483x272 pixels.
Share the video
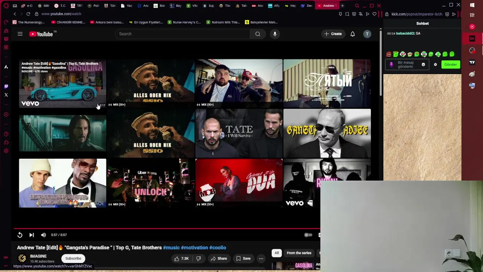(219, 259)
